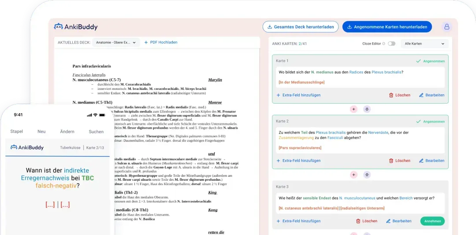Screen dimensions: 476x235
Task: Click the 9:41 clock on phone
Action: coord(18,115)
